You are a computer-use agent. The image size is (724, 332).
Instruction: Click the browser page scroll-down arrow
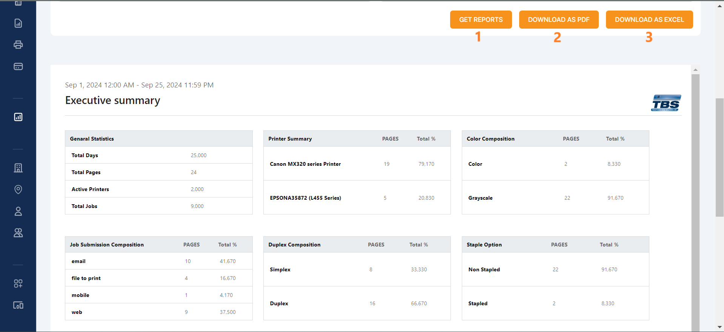pos(719,327)
